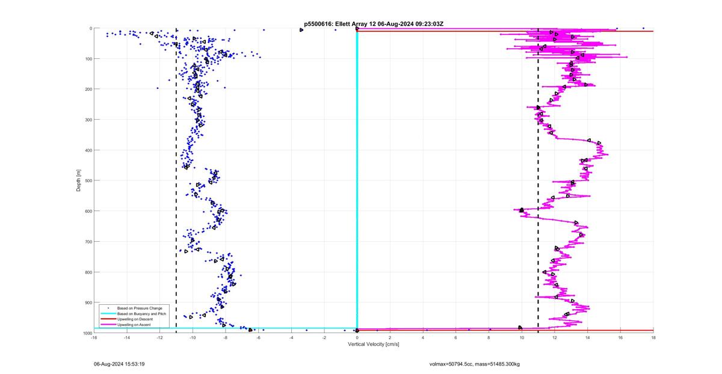
Task: Click the '200' tick on the depth axis
Action: tap(87, 89)
